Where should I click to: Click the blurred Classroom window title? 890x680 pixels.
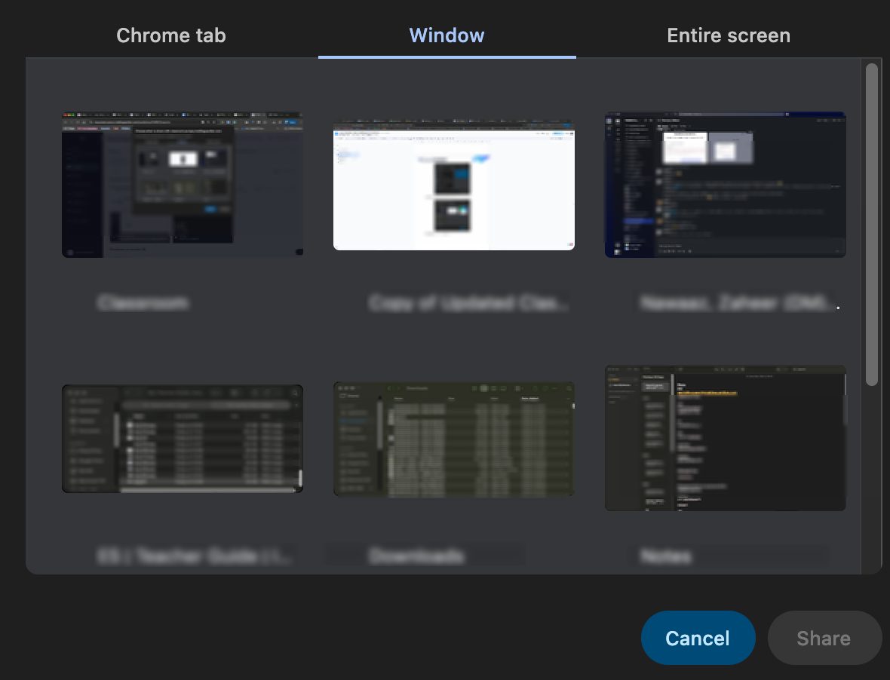[x=143, y=303]
